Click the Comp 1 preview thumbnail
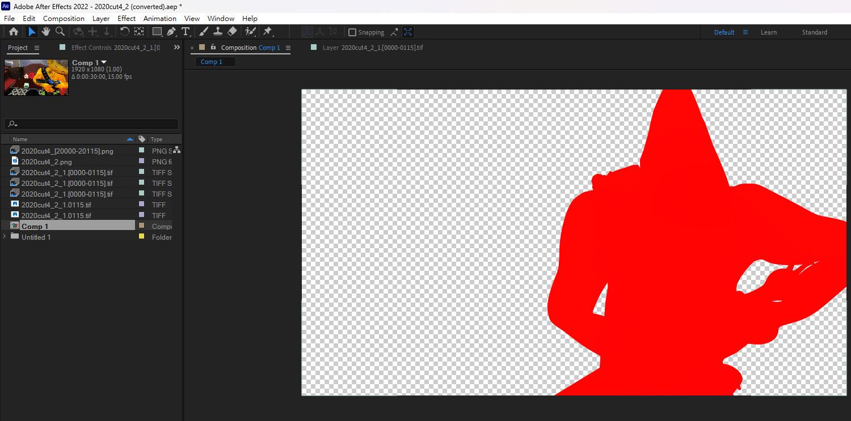This screenshot has height=421, width=851. (36, 77)
